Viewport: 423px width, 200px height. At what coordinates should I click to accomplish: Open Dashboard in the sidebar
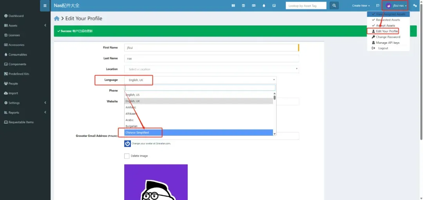pyautogui.click(x=14, y=16)
